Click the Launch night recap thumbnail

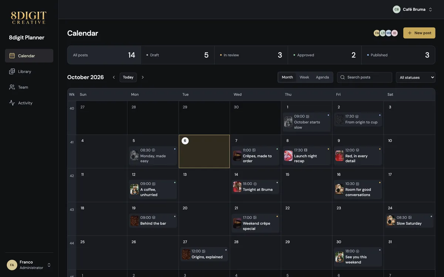point(288,156)
